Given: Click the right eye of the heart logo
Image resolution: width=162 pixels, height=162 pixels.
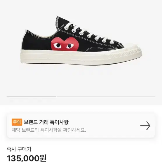Looking at the screenshot, I should [70, 46].
